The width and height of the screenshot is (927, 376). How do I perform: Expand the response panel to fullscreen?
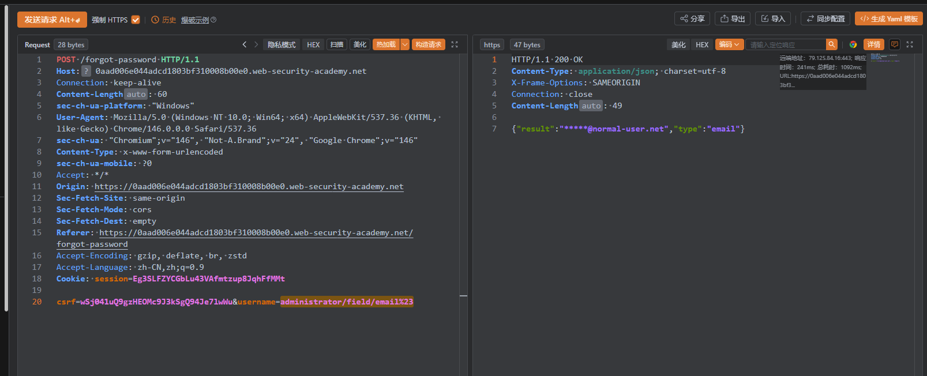(x=910, y=44)
